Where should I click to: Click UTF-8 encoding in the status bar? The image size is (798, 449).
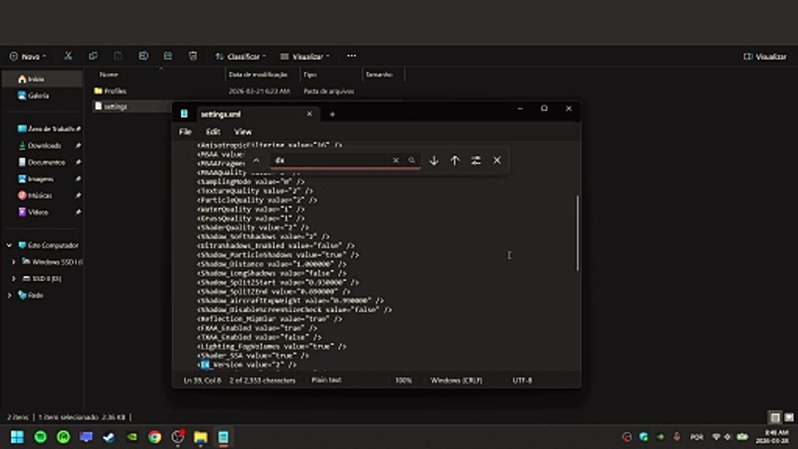pos(522,380)
